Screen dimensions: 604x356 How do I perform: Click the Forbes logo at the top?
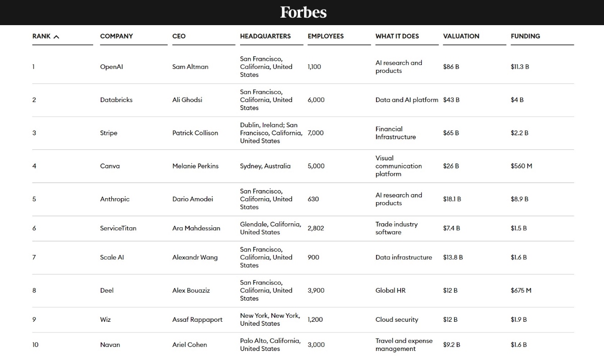pos(303,12)
